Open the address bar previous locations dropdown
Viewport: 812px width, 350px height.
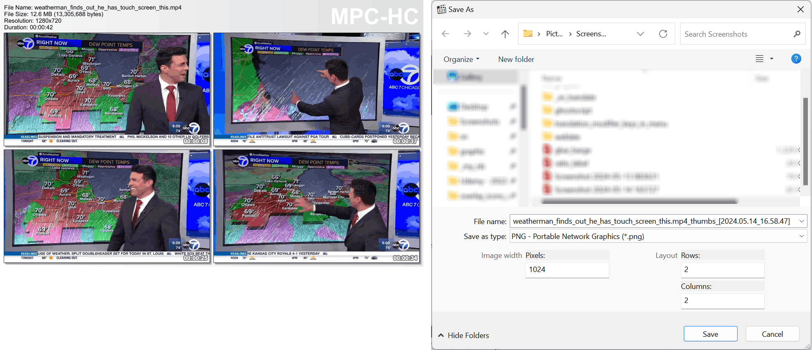point(640,34)
